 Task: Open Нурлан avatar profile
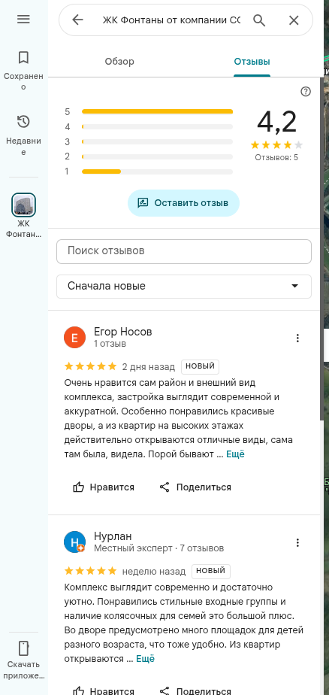coord(74,542)
